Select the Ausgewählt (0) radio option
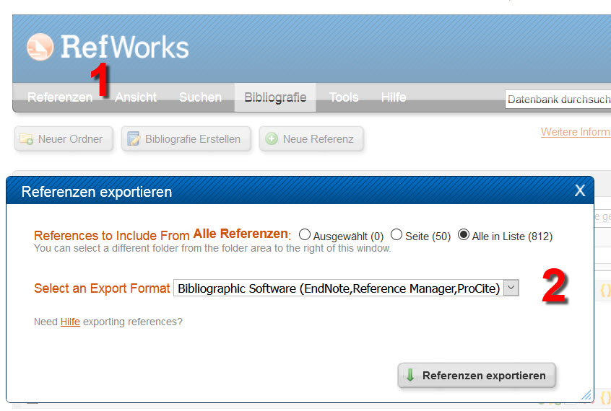The image size is (611, 411). 305,235
